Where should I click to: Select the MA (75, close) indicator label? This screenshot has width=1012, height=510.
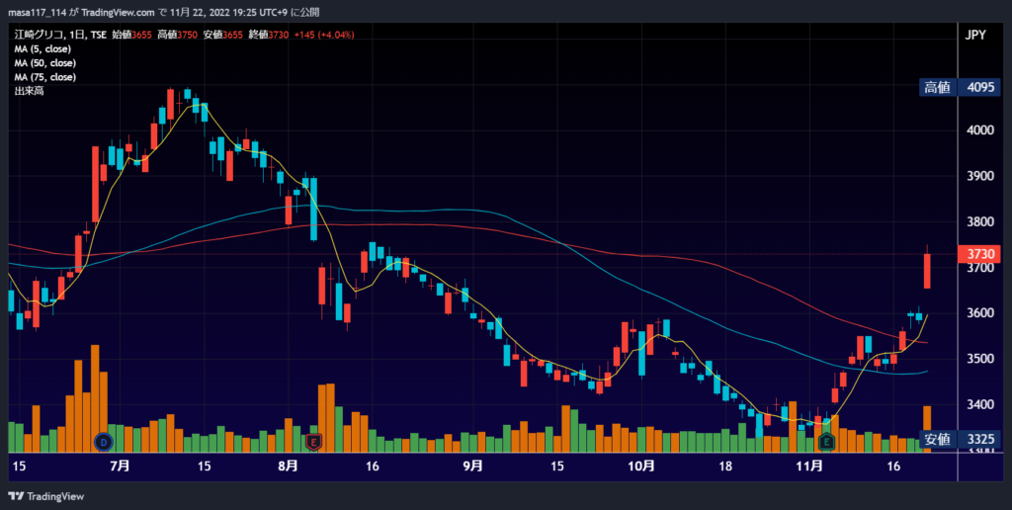pyautogui.click(x=44, y=77)
